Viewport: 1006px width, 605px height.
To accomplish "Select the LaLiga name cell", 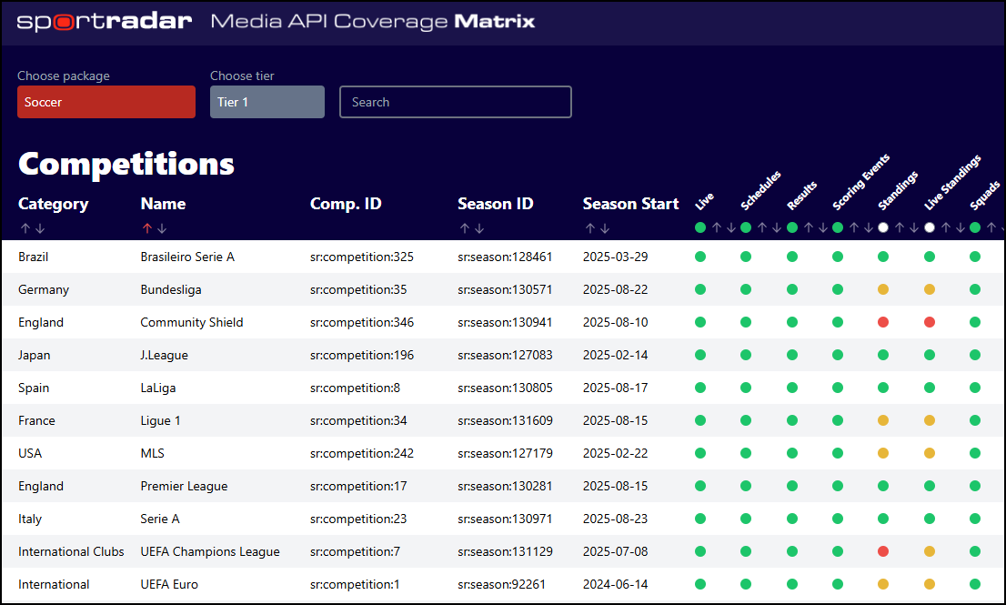I will click(158, 388).
